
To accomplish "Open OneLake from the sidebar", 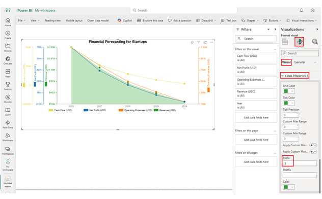I will tap(8, 60).
